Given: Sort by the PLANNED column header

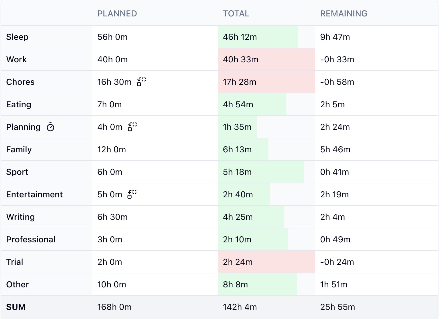Looking at the screenshot, I should click(x=117, y=13).
